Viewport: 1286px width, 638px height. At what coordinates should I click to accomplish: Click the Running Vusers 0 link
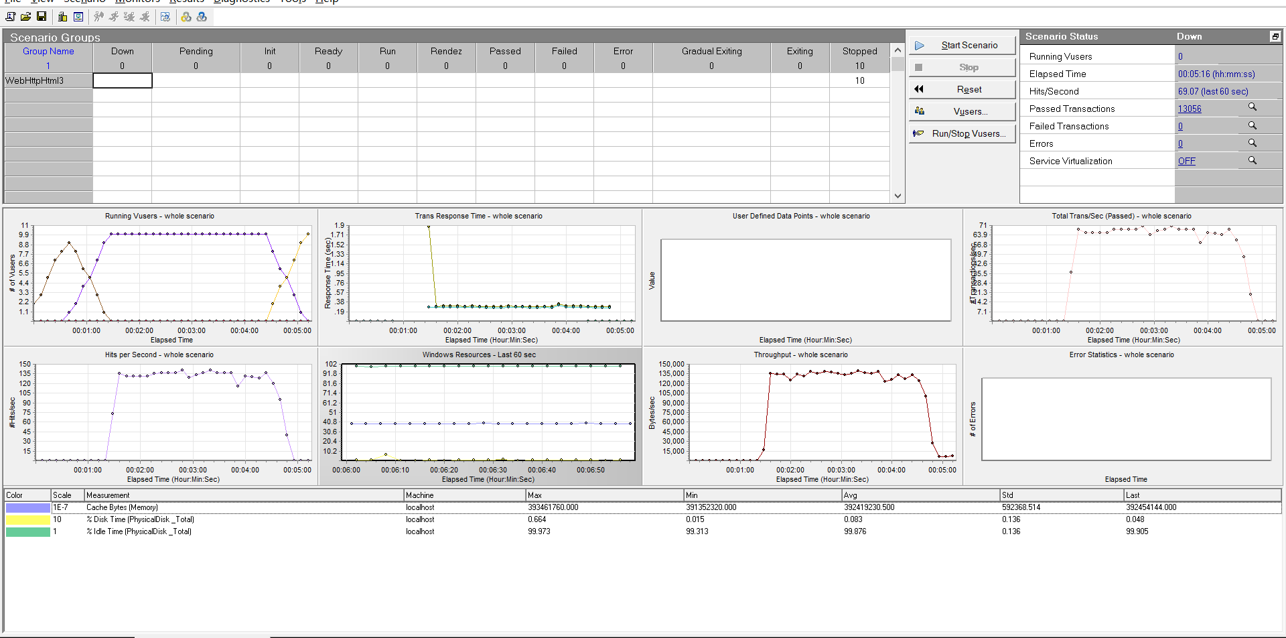1180,56
